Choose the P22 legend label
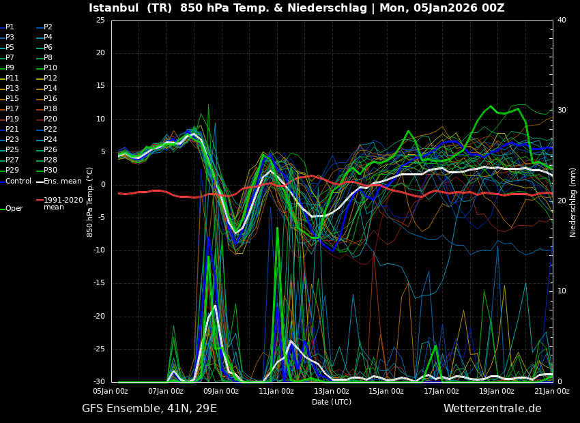The width and height of the screenshot is (580, 423). point(50,130)
